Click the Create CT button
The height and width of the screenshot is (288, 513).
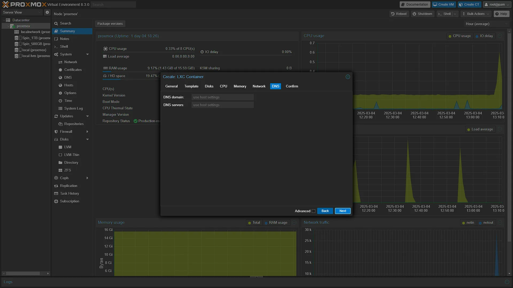point(469,5)
